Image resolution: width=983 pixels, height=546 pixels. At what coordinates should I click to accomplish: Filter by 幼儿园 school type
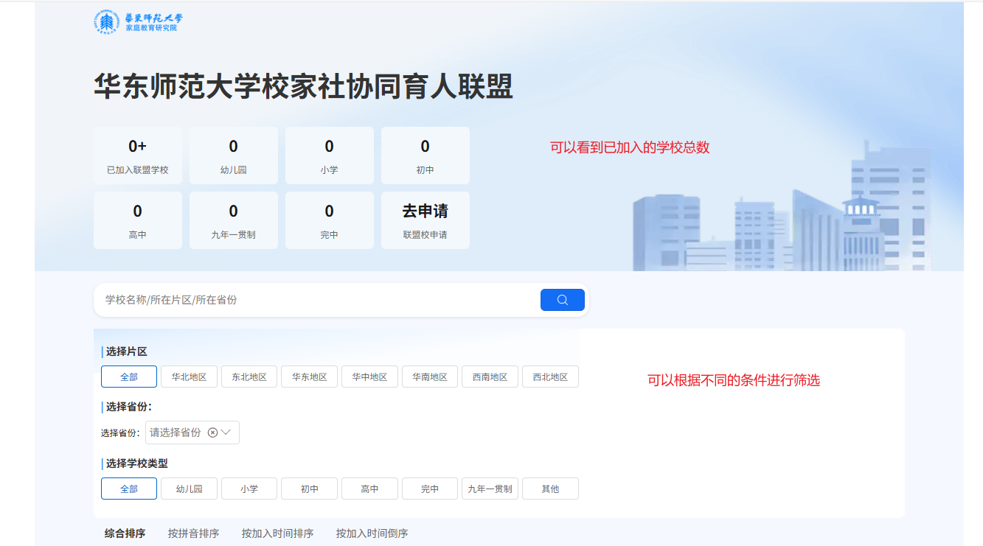[189, 489]
